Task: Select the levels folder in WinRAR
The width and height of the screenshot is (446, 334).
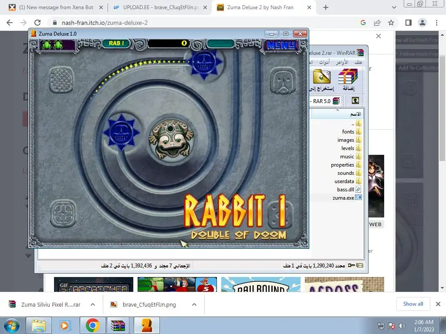Action: [351, 148]
